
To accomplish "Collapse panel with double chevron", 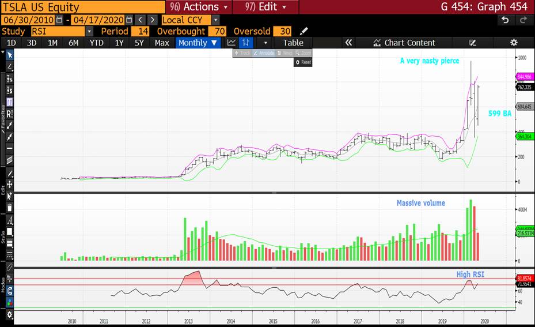I will 348,43.
